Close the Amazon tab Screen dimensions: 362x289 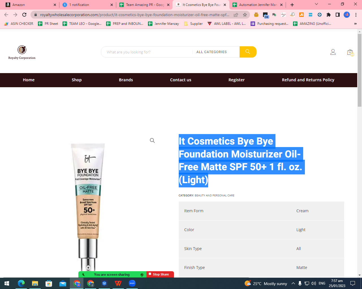55,5
